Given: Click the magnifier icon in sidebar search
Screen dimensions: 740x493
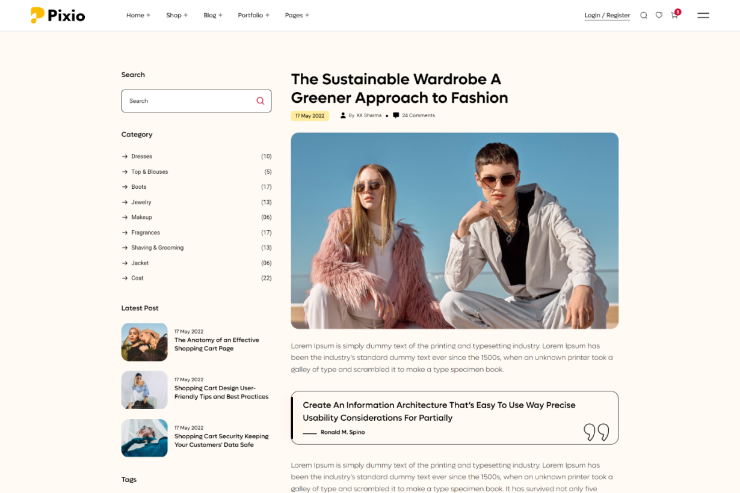Looking at the screenshot, I should coord(260,101).
